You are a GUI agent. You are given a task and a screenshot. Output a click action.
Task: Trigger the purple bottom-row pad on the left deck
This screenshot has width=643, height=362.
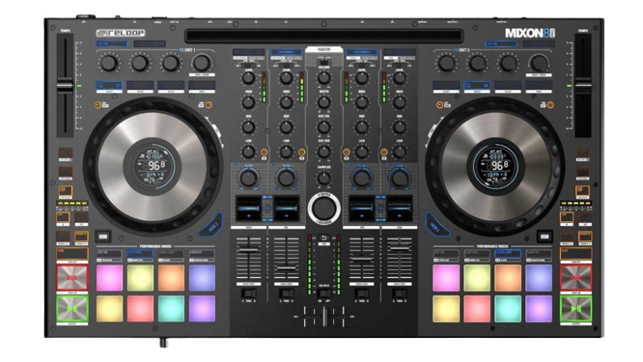pos(202,308)
